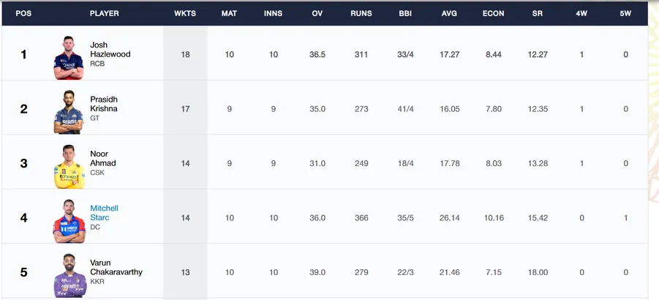Open Prasidh Krishna's name link

click(104, 104)
